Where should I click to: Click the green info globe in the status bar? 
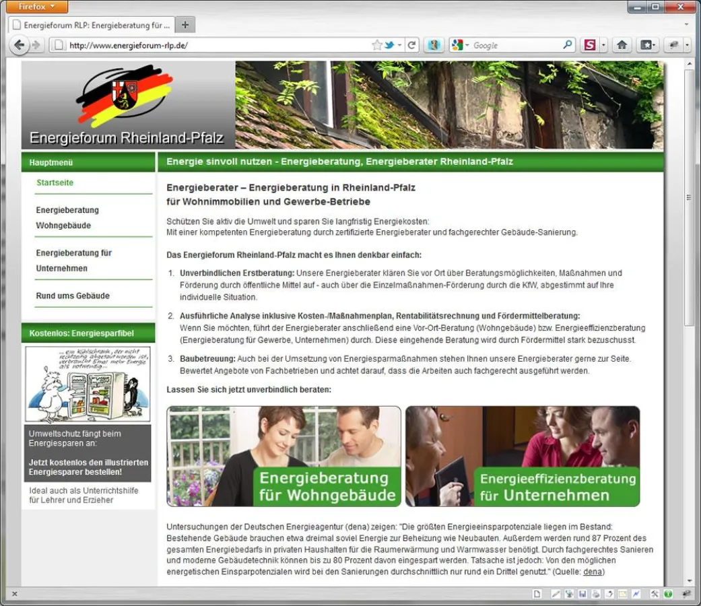[667, 595]
